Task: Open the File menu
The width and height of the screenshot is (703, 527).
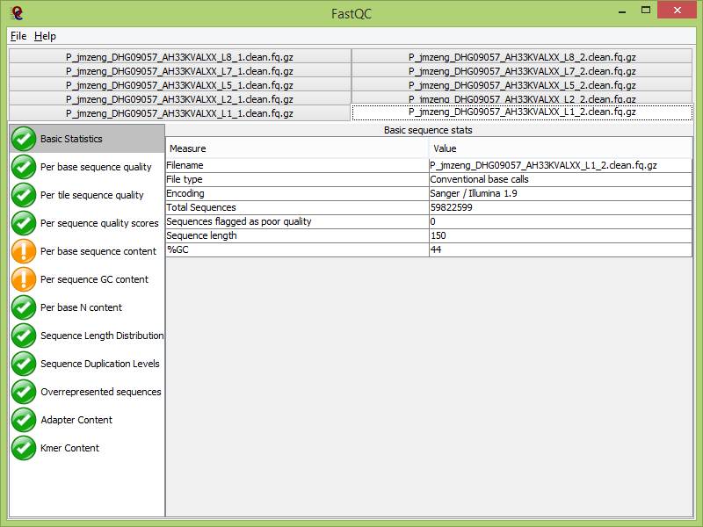Action: (x=18, y=36)
